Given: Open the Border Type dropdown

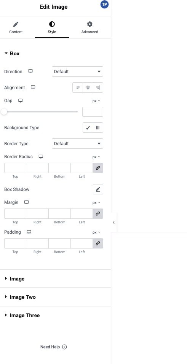Looking at the screenshot, I should tap(77, 143).
